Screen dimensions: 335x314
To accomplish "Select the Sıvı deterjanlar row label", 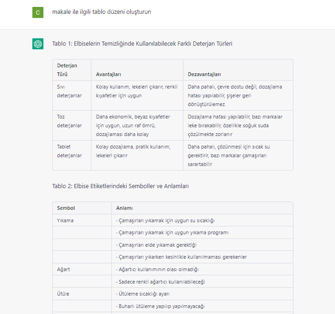I will coord(69,91).
